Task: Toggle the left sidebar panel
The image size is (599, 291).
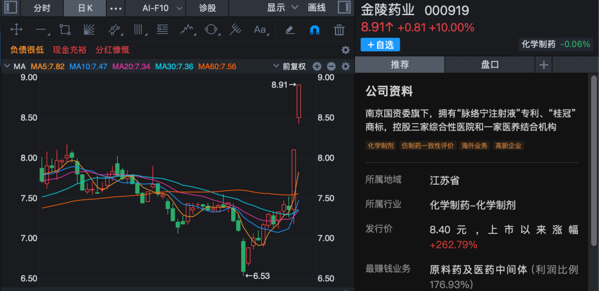Action: (11, 8)
